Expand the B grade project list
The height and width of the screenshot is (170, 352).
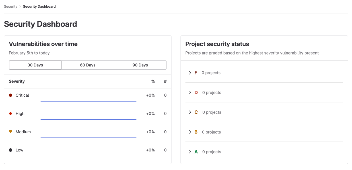click(190, 132)
